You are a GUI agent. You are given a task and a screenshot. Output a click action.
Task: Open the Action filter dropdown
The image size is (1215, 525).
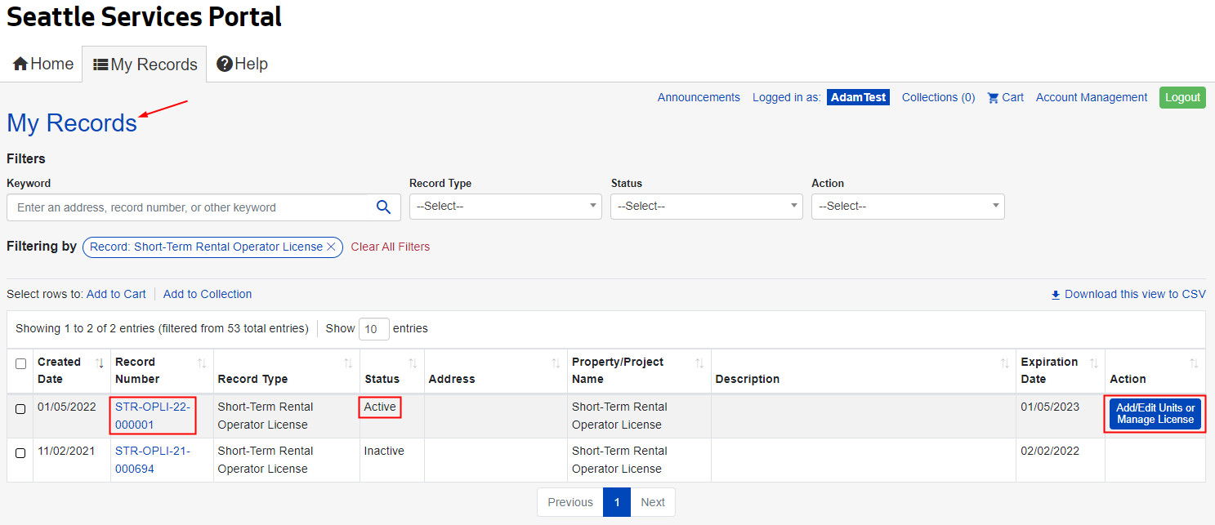[907, 207]
